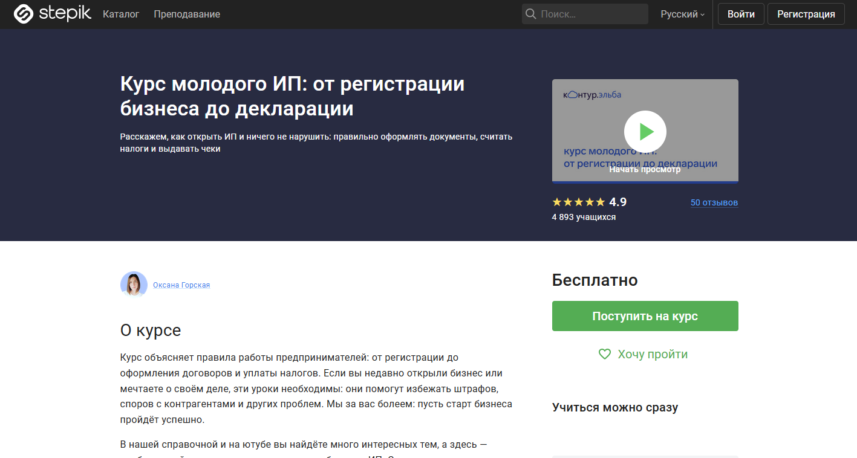857x458 pixels.
Task: Select the Преподавание menu item
Action: pos(187,13)
